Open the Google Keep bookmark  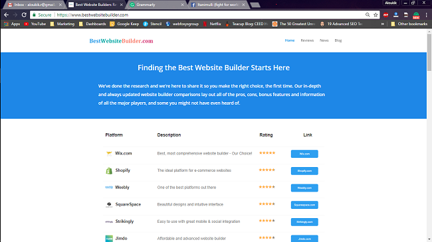[x=124, y=24]
